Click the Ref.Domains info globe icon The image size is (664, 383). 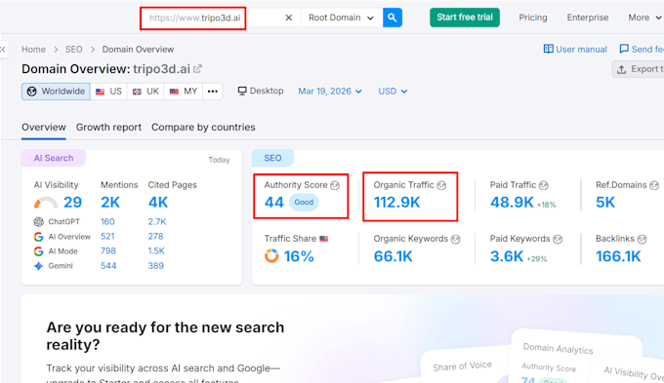pyautogui.click(x=654, y=185)
